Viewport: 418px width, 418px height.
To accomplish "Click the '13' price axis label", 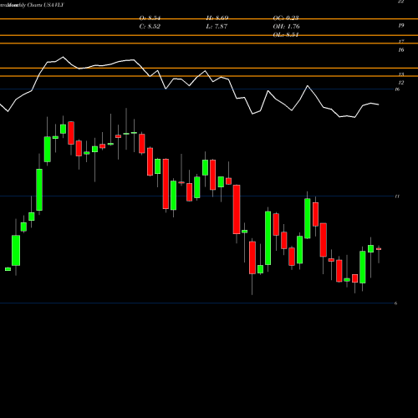I will click(x=401, y=74).
